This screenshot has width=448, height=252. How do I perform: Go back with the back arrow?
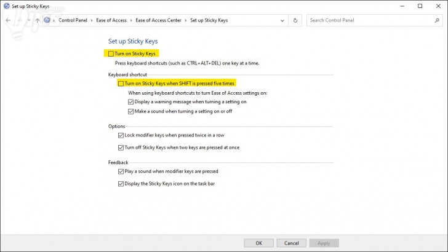click(x=8, y=20)
